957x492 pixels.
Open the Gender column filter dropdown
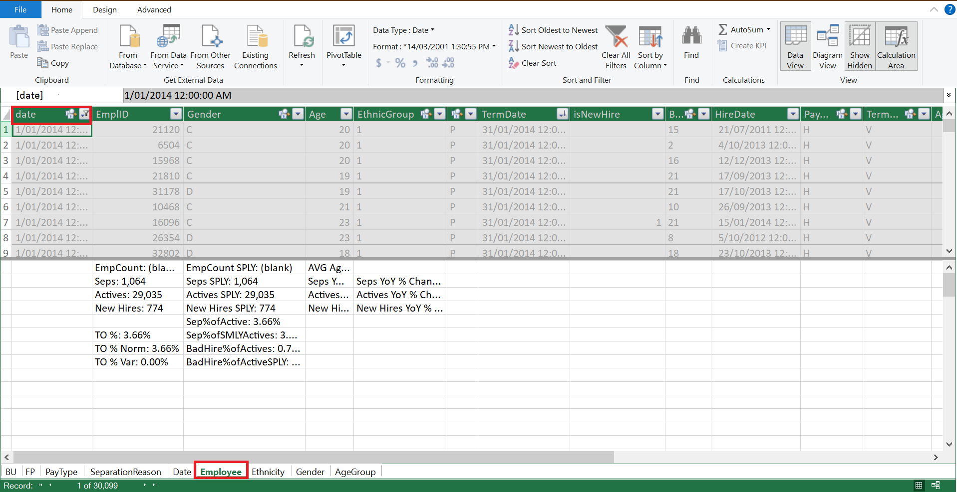click(298, 114)
